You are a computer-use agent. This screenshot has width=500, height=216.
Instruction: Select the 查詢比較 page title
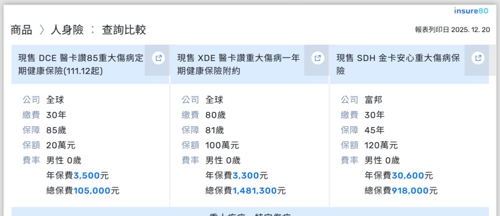pyautogui.click(x=124, y=30)
